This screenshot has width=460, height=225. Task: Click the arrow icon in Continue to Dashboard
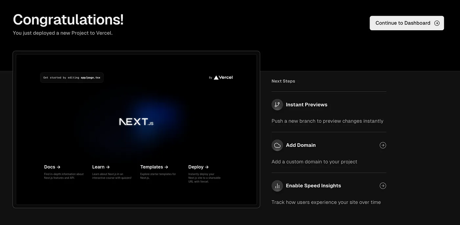click(437, 23)
